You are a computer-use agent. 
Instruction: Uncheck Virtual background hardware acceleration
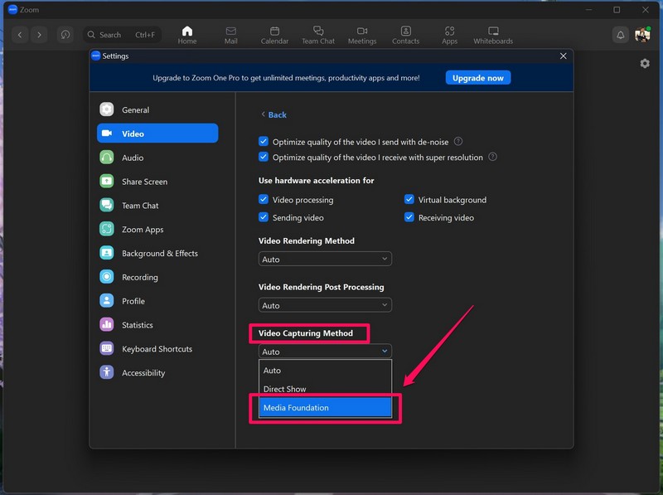pyautogui.click(x=409, y=200)
